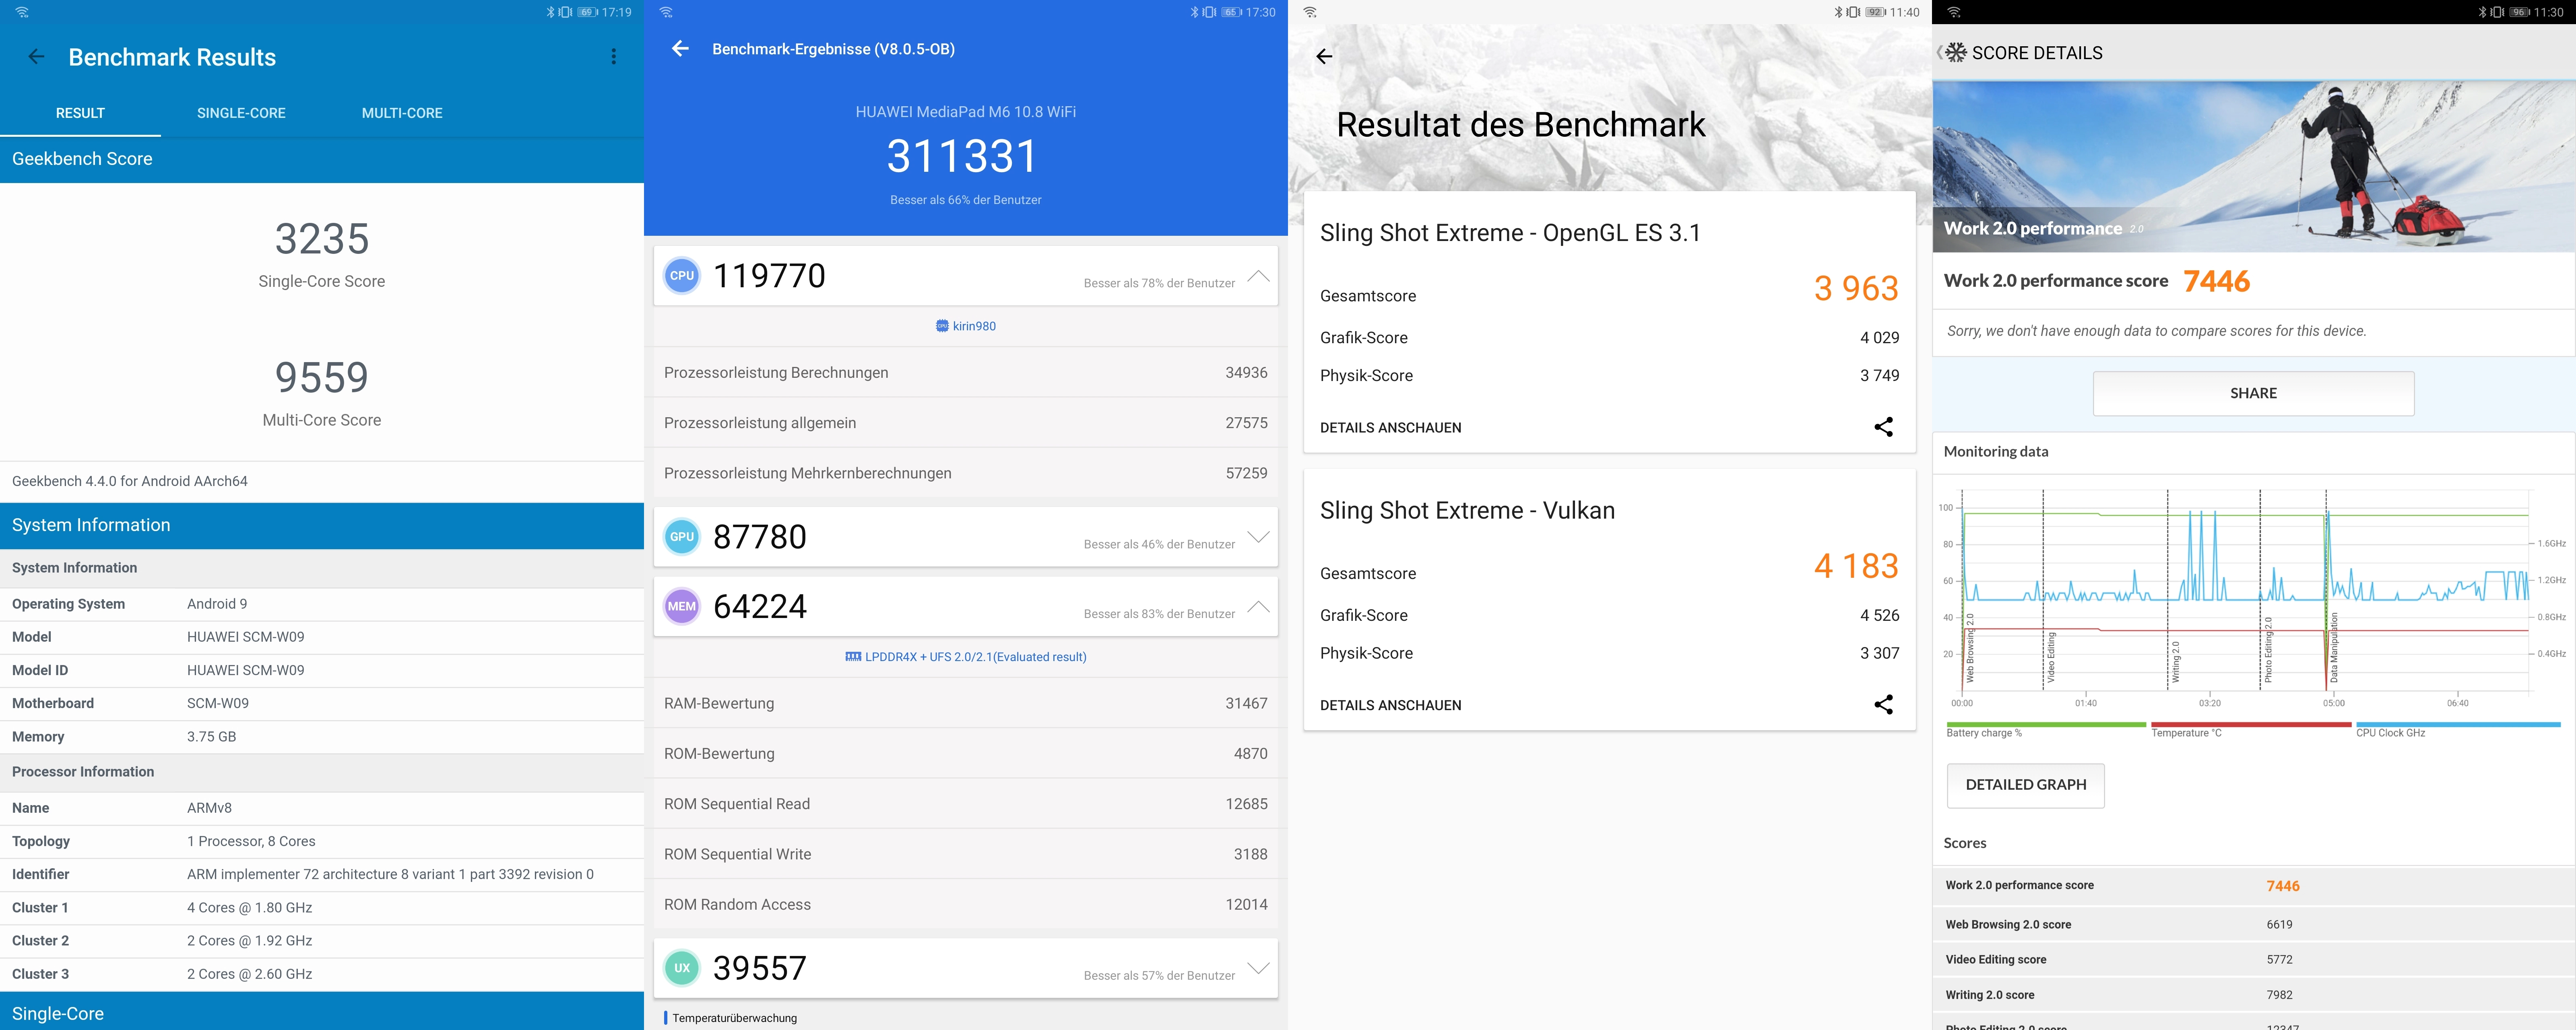Tap the AnTuTu UX badge icon
The width and height of the screenshot is (2576, 1030).
[x=682, y=968]
